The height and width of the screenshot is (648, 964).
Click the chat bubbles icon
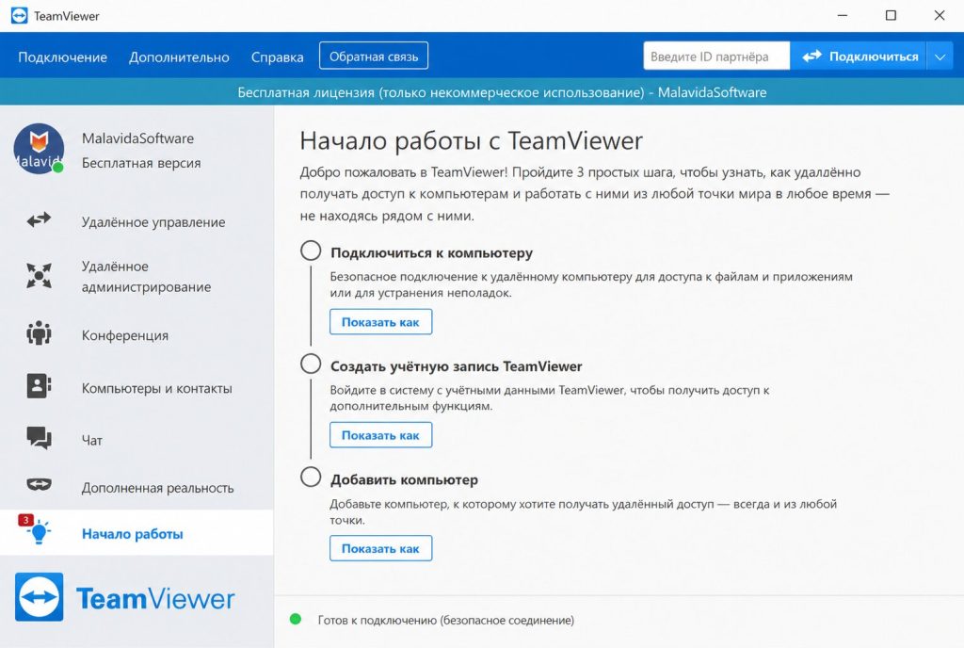pos(39,438)
